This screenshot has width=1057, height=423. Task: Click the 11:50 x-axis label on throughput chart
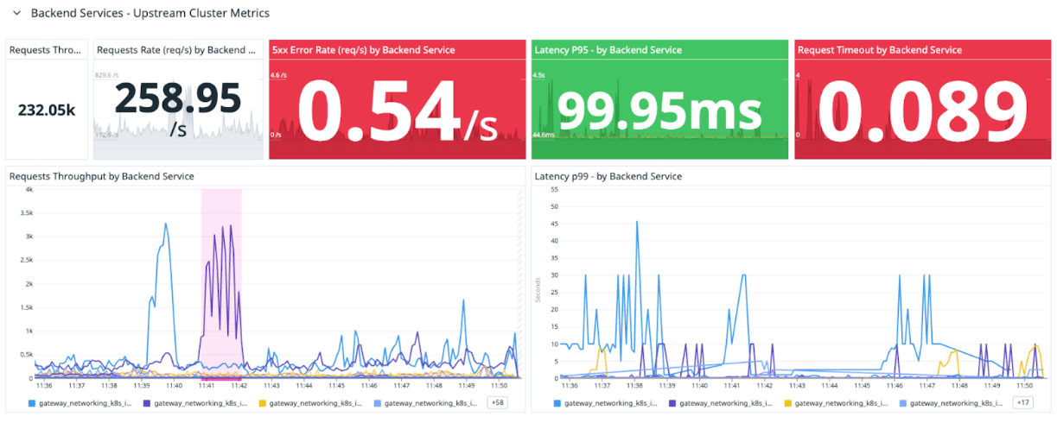pos(500,384)
